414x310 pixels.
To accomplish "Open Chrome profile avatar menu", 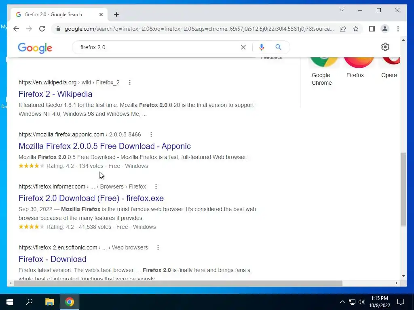I will 385,29.
